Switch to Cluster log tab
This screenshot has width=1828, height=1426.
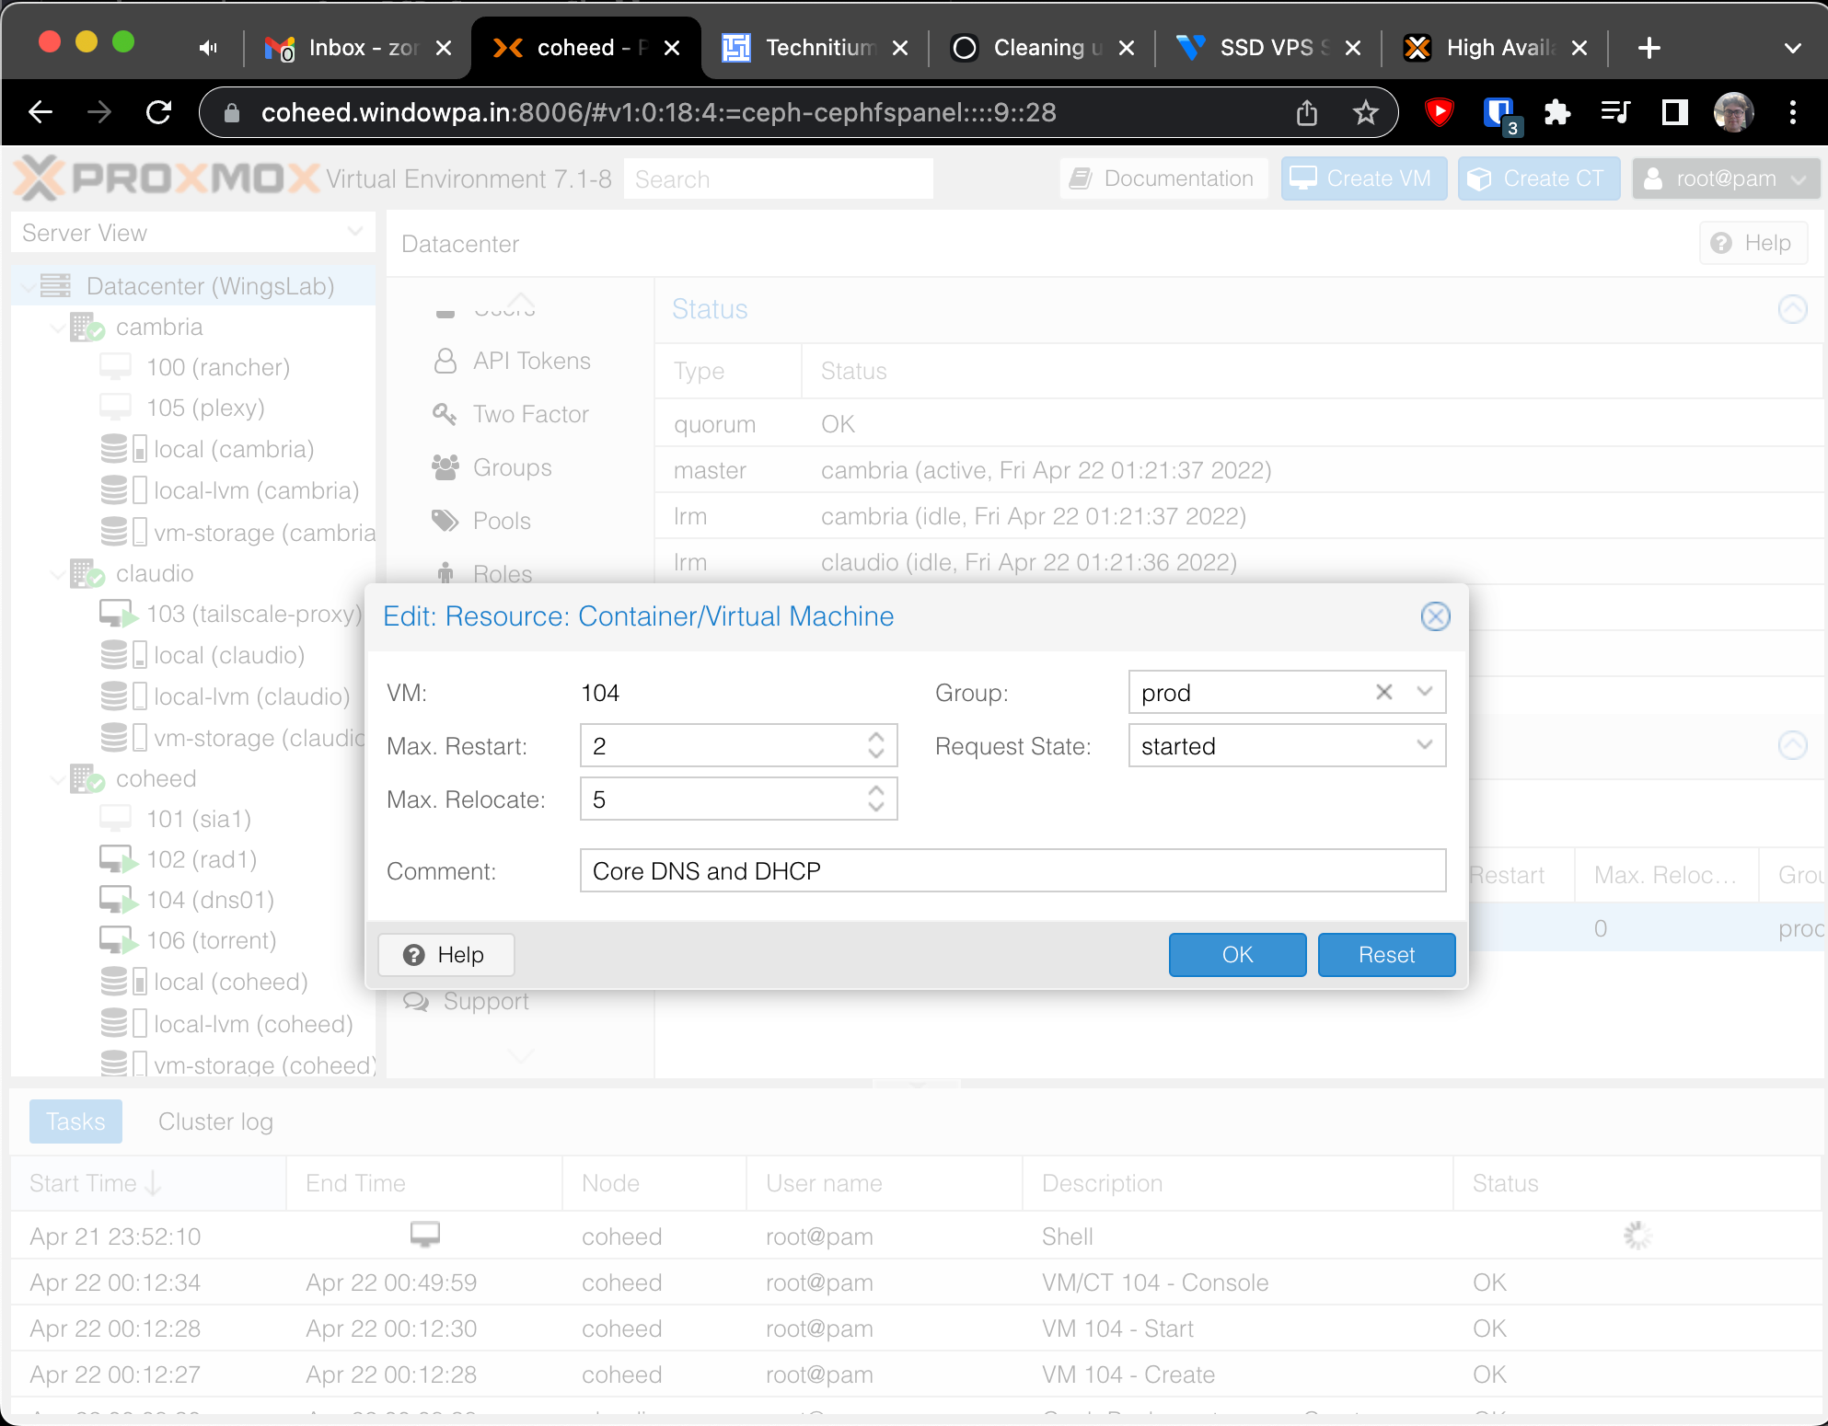pos(215,1121)
